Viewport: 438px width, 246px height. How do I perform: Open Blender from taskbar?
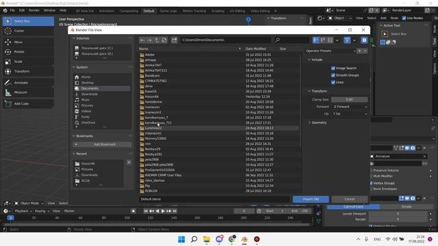point(244,239)
